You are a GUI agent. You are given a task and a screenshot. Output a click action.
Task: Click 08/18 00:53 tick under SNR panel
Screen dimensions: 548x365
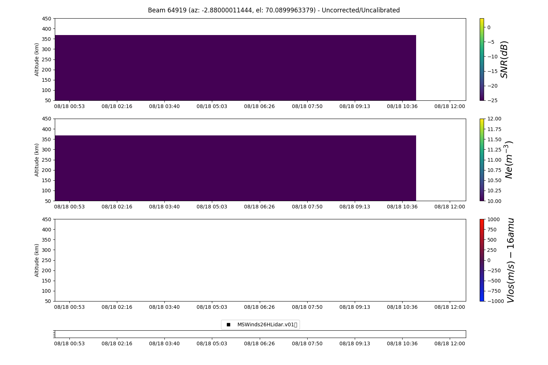69,106
